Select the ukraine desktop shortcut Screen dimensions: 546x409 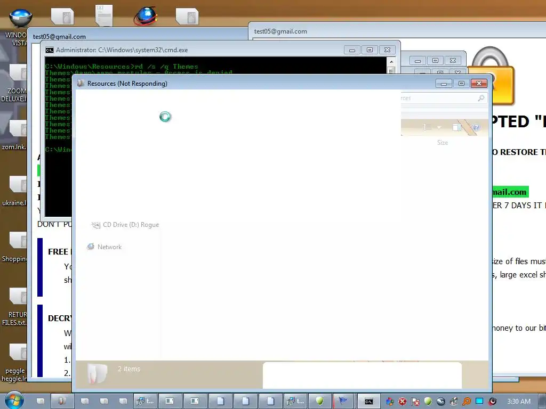pyautogui.click(x=14, y=191)
